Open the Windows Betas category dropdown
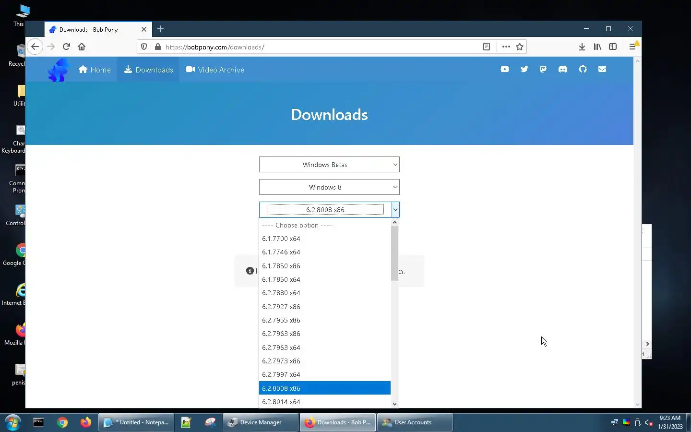The image size is (691, 432). click(329, 165)
